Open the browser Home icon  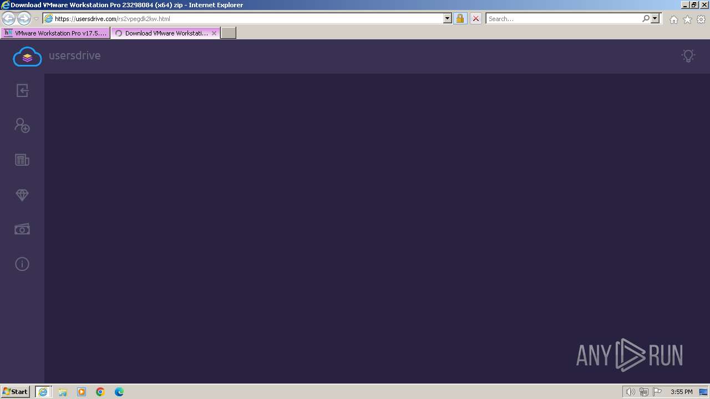coord(673,19)
